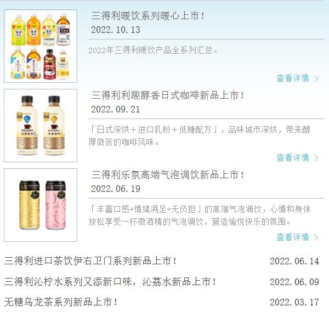Open the gold and pink cans thumbnail
329x312 pixels.
click(41, 205)
